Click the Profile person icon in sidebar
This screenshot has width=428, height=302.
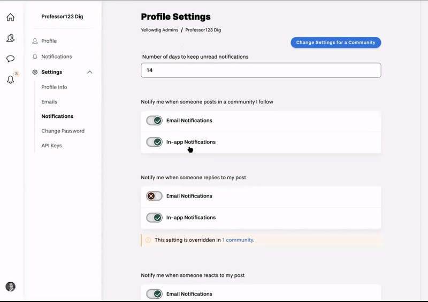pos(35,41)
